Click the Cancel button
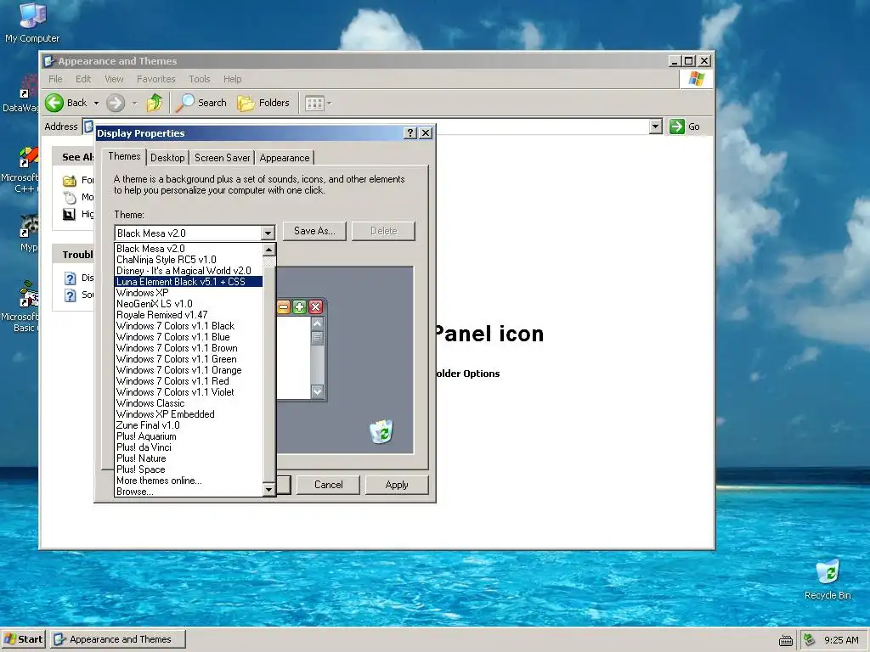 click(x=329, y=485)
